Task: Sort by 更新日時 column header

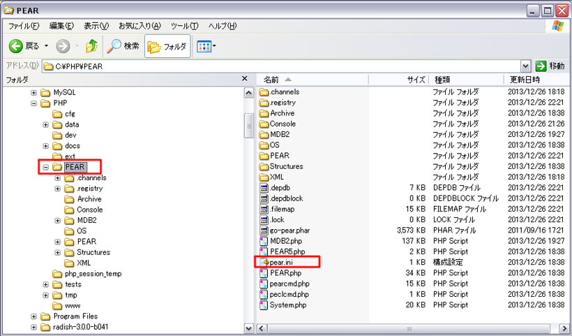Action: [x=536, y=79]
